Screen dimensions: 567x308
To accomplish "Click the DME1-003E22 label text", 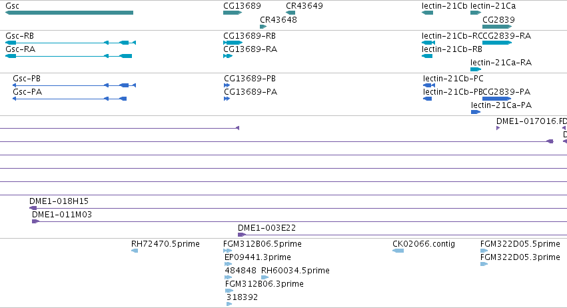I will tap(267, 228).
